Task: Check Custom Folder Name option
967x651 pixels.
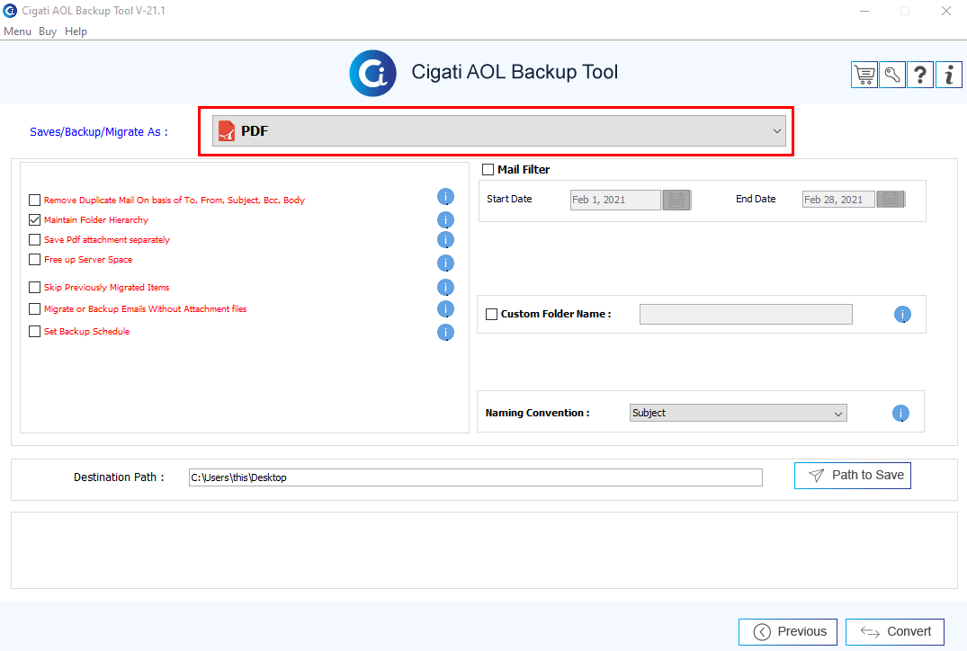Action: (x=491, y=314)
